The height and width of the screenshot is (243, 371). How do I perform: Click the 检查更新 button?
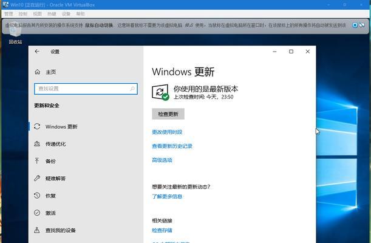click(x=168, y=114)
